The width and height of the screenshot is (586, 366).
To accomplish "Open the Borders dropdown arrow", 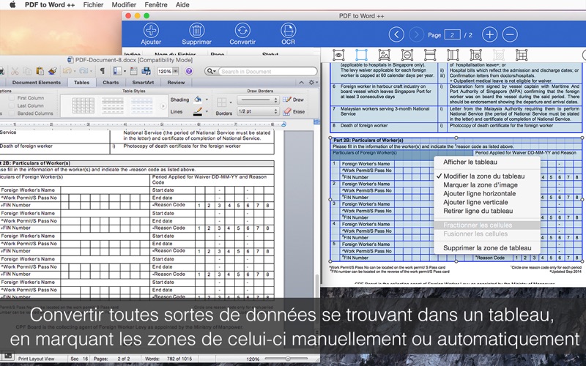I will (x=231, y=102).
